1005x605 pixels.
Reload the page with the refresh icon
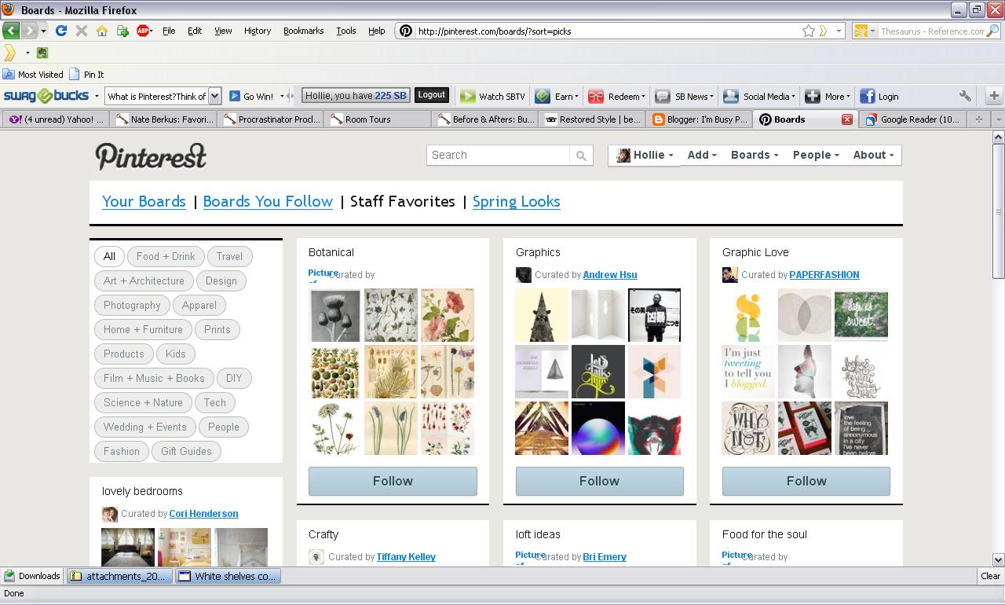click(x=60, y=31)
